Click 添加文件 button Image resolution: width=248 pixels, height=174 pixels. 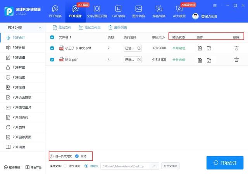(x=62, y=28)
